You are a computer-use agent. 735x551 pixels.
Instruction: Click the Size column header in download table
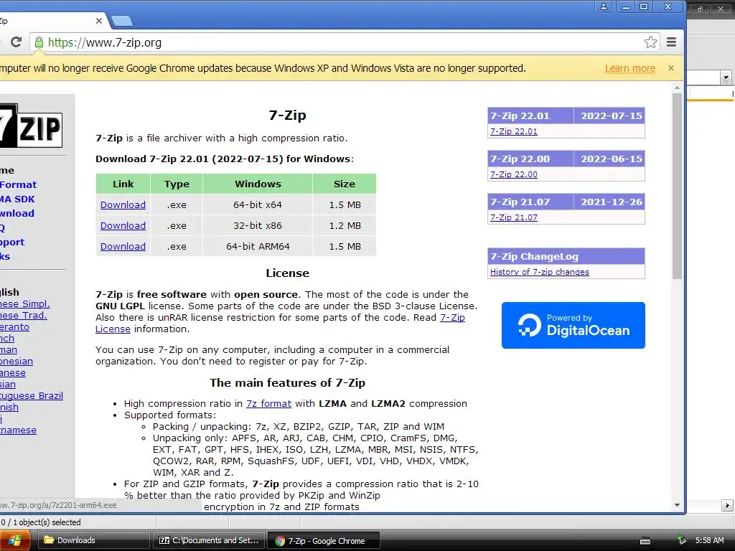click(345, 184)
